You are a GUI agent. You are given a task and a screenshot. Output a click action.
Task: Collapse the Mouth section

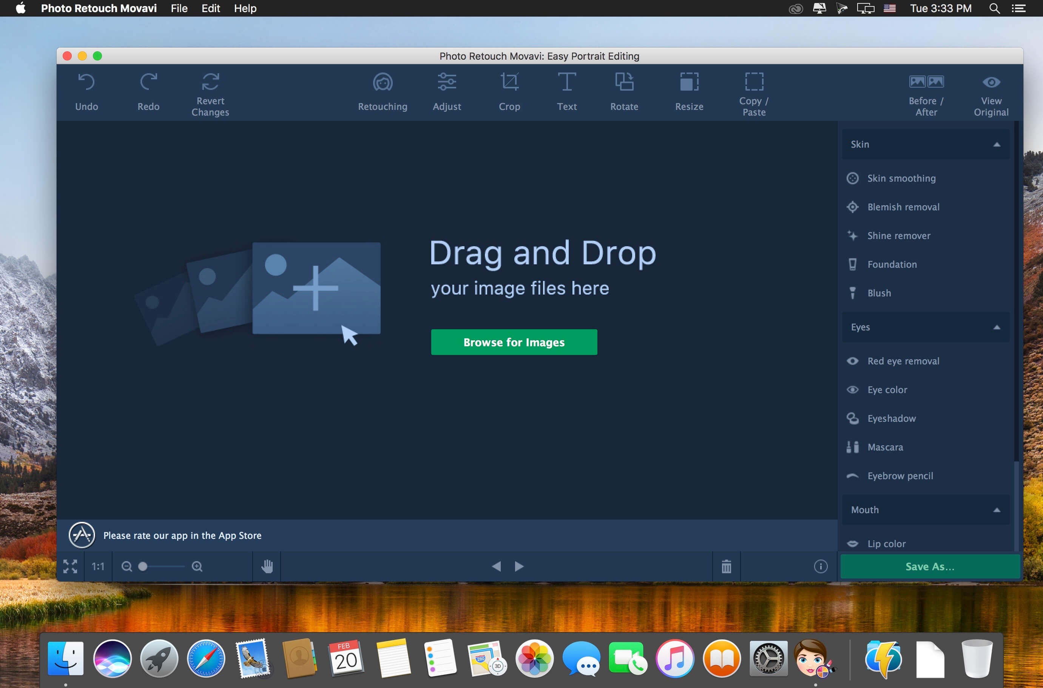tap(997, 510)
